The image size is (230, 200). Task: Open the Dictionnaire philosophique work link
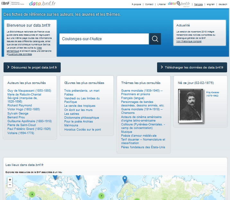click(x=82, y=118)
